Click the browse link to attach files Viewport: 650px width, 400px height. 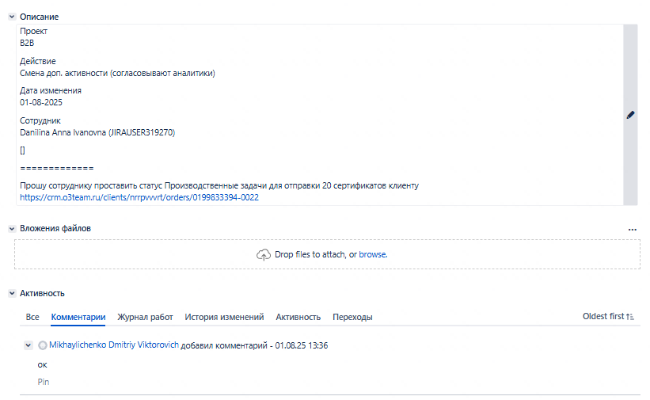pyautogui.click(x=373, y=254)
